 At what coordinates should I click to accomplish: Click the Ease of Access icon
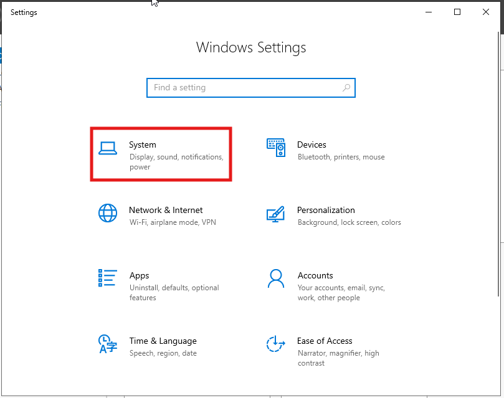[276, 344]
